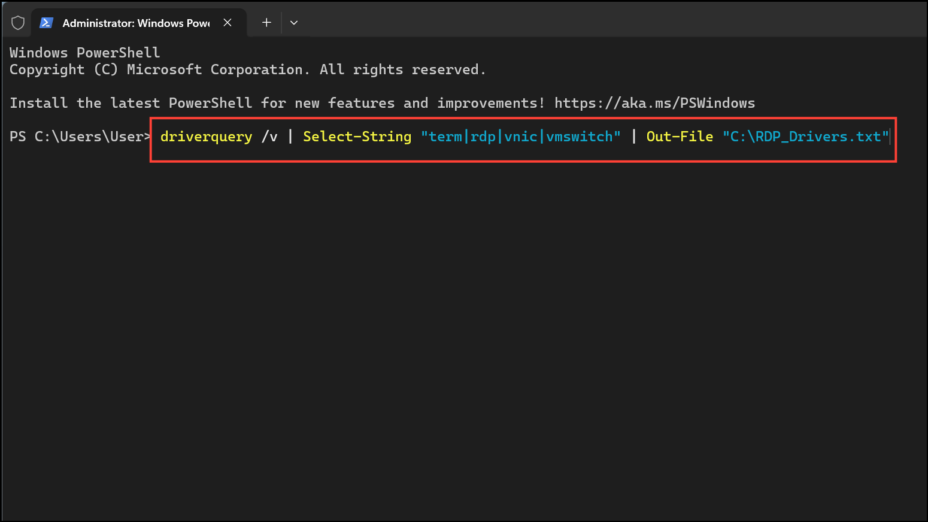Close the Administrator: Windows PowerShell tab
The width and height of the screenshot is (928, 522).
pos(228,23)
